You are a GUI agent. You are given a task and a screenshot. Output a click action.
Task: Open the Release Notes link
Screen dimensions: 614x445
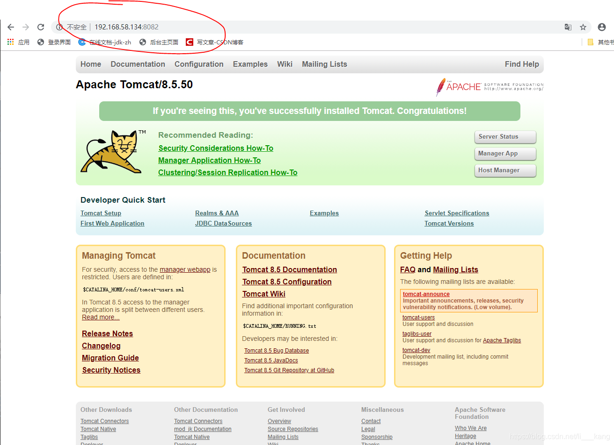(107, 333)
